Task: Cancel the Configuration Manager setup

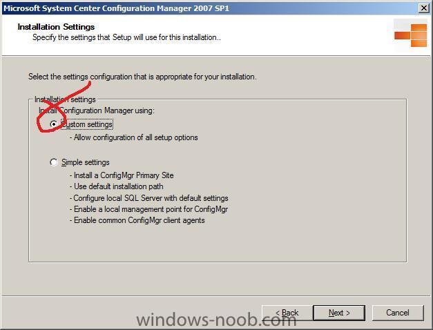Action: 398,313
